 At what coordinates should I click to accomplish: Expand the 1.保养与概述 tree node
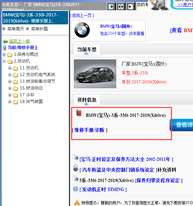(4, 55)
